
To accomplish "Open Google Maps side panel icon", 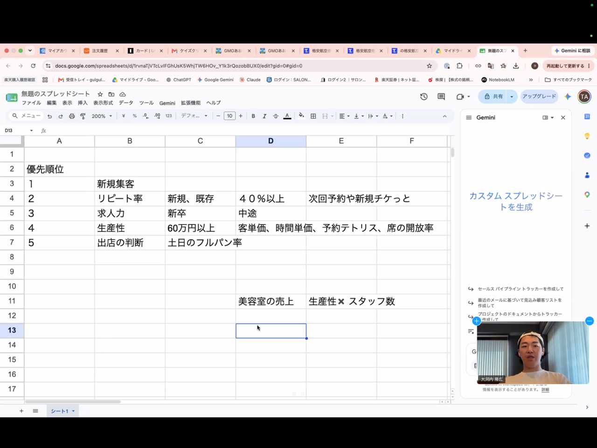I will point(587,195).
